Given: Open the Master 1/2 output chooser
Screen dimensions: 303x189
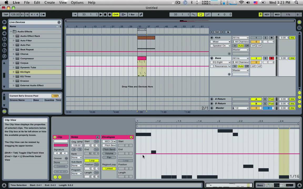Looking at the screenshot, I should click(241, 108).
